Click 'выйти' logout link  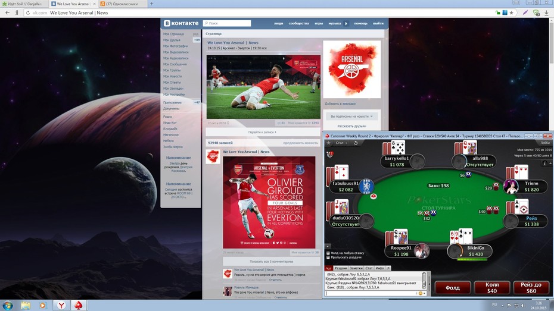coord(378,23)
